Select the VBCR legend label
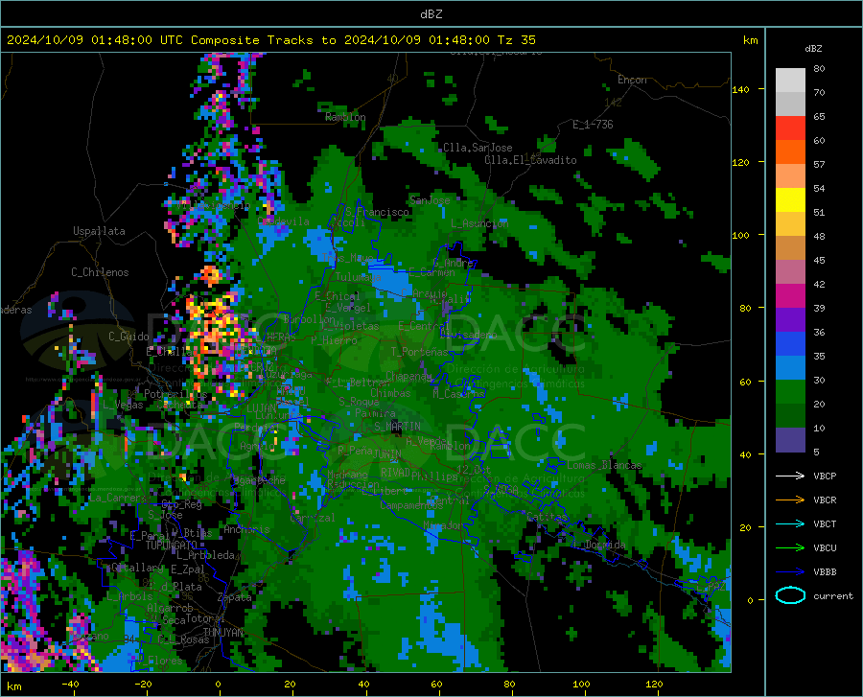Screen dimensions: 863x697 tap(825, 500)
